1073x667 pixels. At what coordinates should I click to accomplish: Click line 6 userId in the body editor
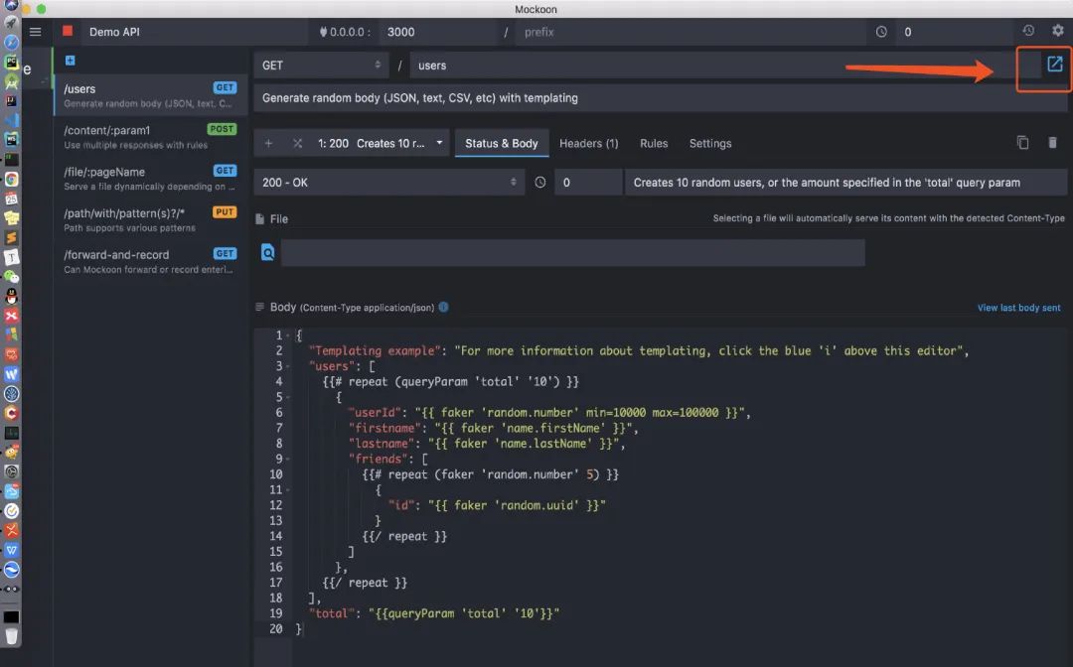click(x=548, y=413)
